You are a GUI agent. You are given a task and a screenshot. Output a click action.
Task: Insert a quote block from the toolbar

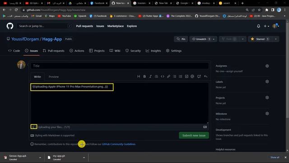click(x=156, y=77)
